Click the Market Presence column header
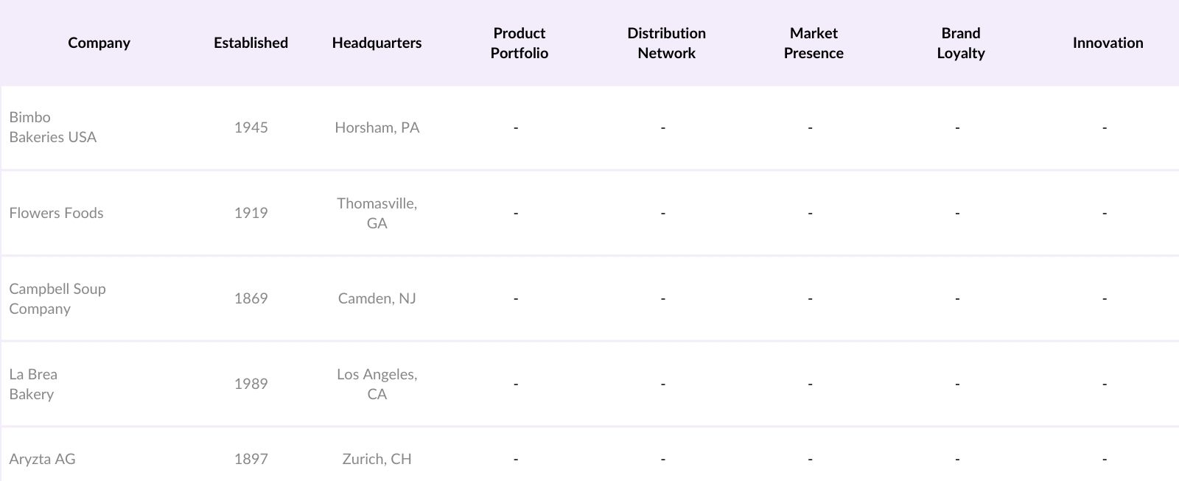Viewport: 1179px width, 481px height. point(814,43)
